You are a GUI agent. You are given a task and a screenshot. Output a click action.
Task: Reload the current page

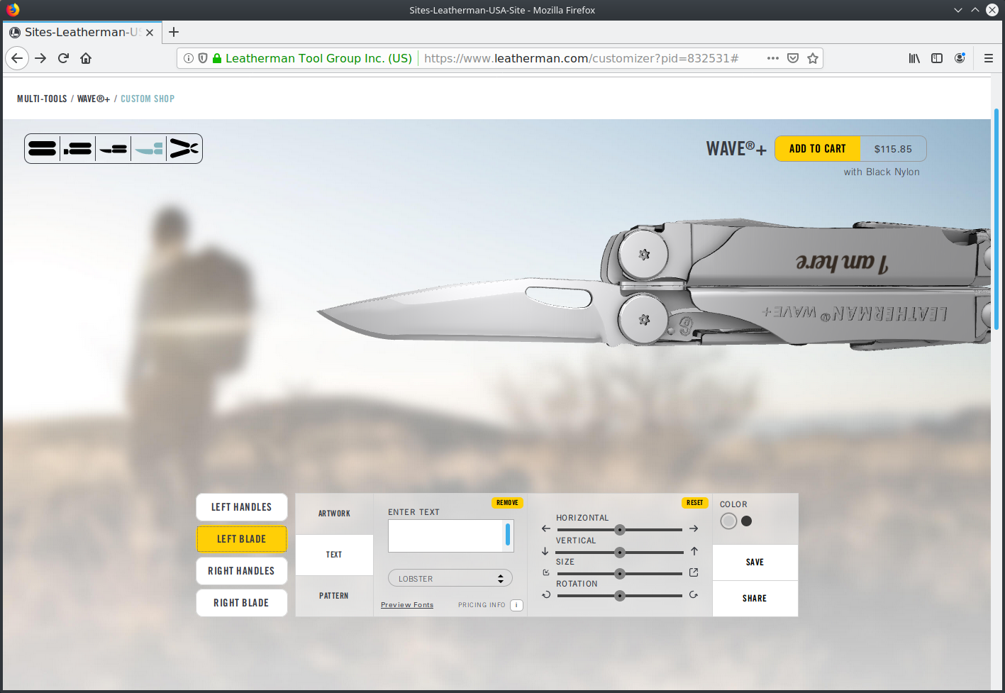coord(63,58)
